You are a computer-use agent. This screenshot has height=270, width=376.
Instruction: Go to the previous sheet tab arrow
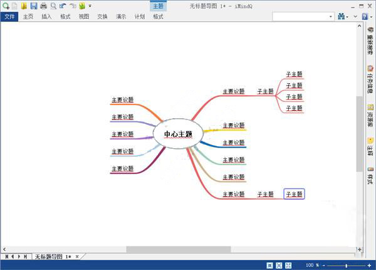pyautogui.click(x=13, y=257)
